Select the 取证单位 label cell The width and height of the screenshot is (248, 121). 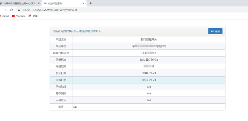[61, 46]
